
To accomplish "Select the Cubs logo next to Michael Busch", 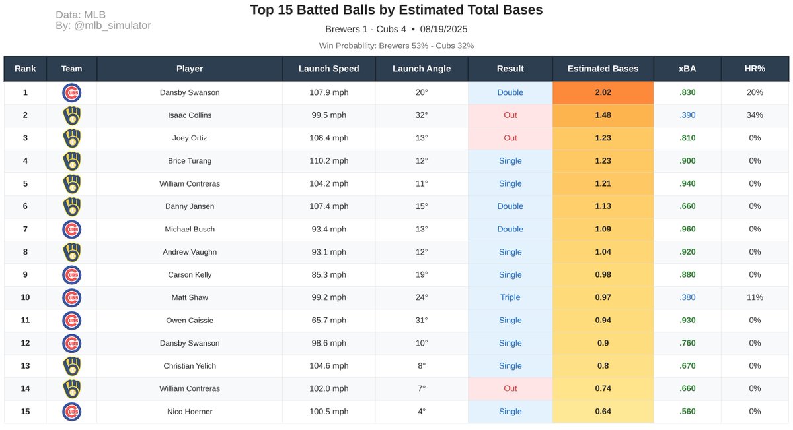I will (x=71, y=229).
